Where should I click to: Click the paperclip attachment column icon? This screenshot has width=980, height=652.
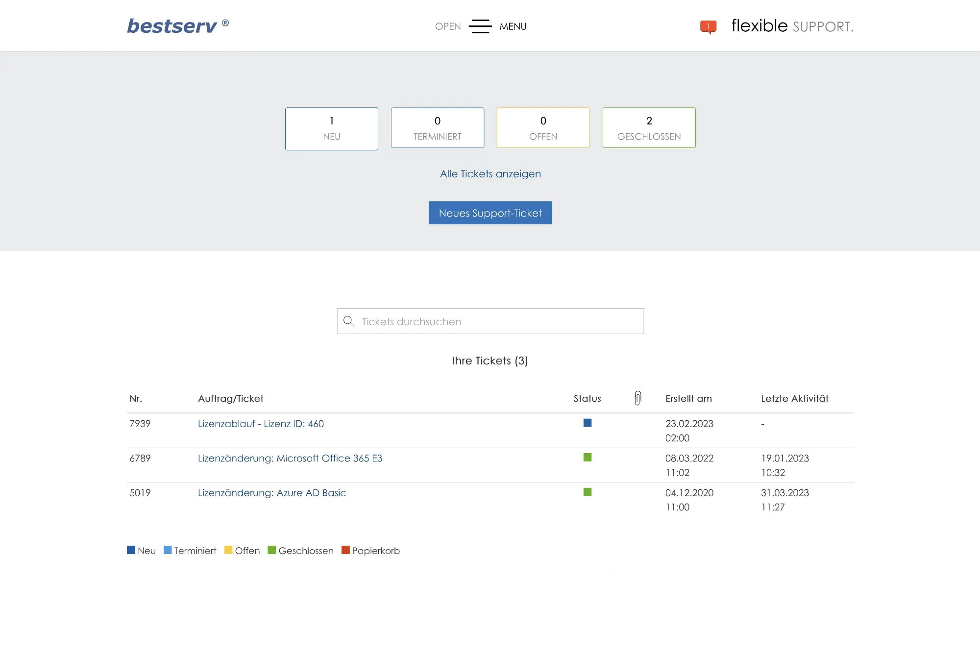(638, 398)
